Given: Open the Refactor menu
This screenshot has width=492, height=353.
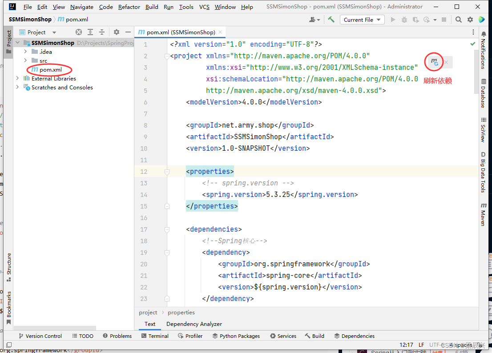Looking at the screenshot, I should pyautogui.click(x=129, y=7).
